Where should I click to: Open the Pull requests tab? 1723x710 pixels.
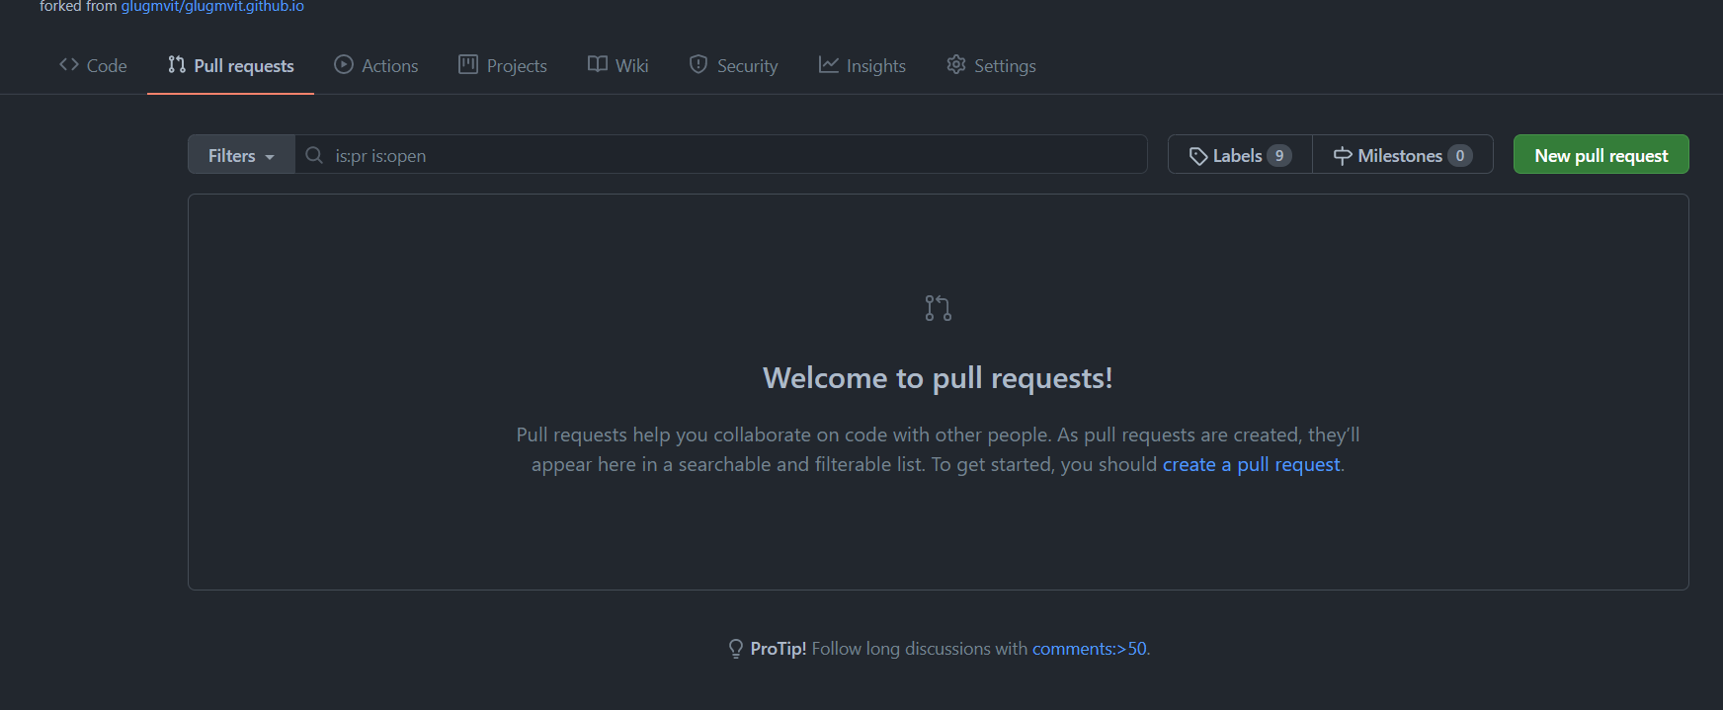tap(231, 66)
